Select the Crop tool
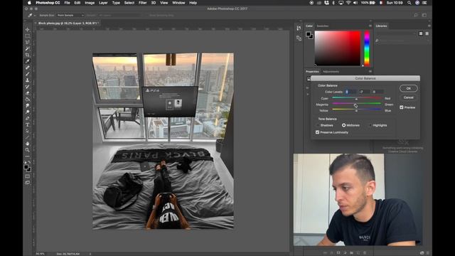Screen dimensions: 455x256 28,55
